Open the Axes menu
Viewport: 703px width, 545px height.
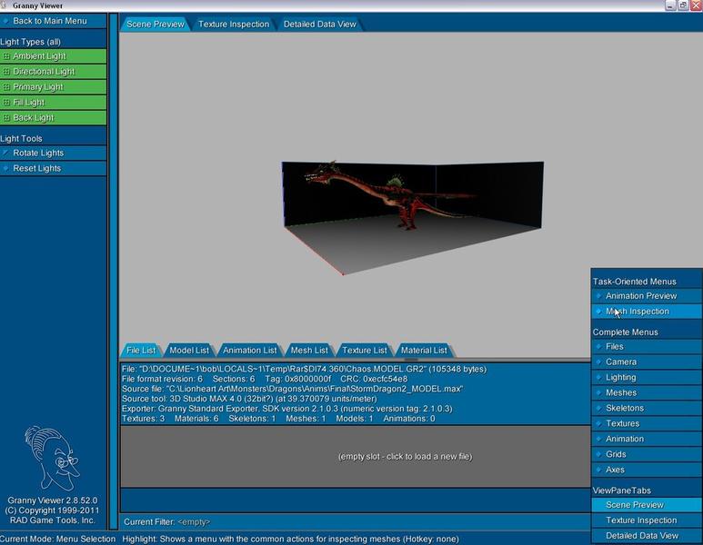point(646,470)
